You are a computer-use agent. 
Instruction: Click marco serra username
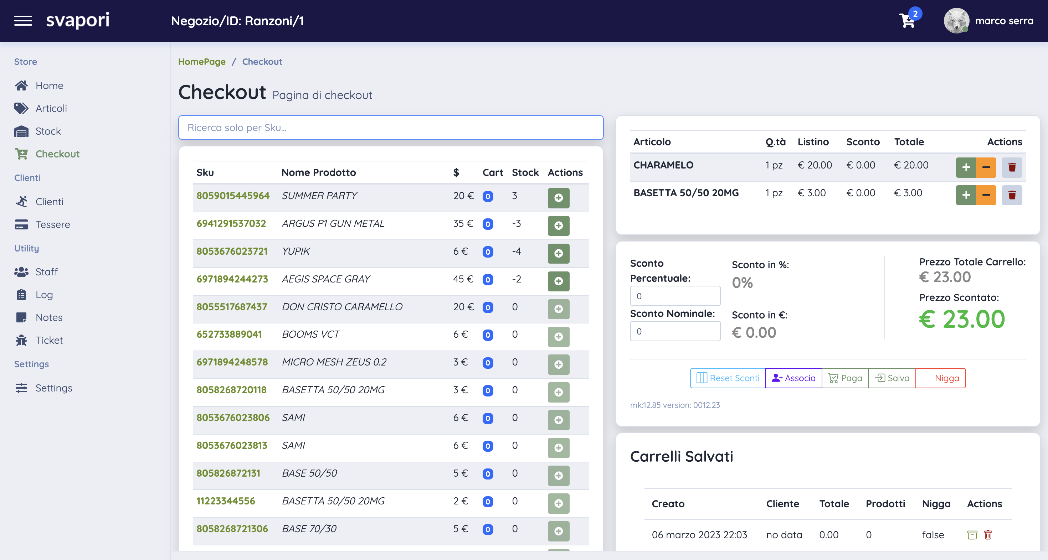pyautogui.click(x=1004, y=21)
